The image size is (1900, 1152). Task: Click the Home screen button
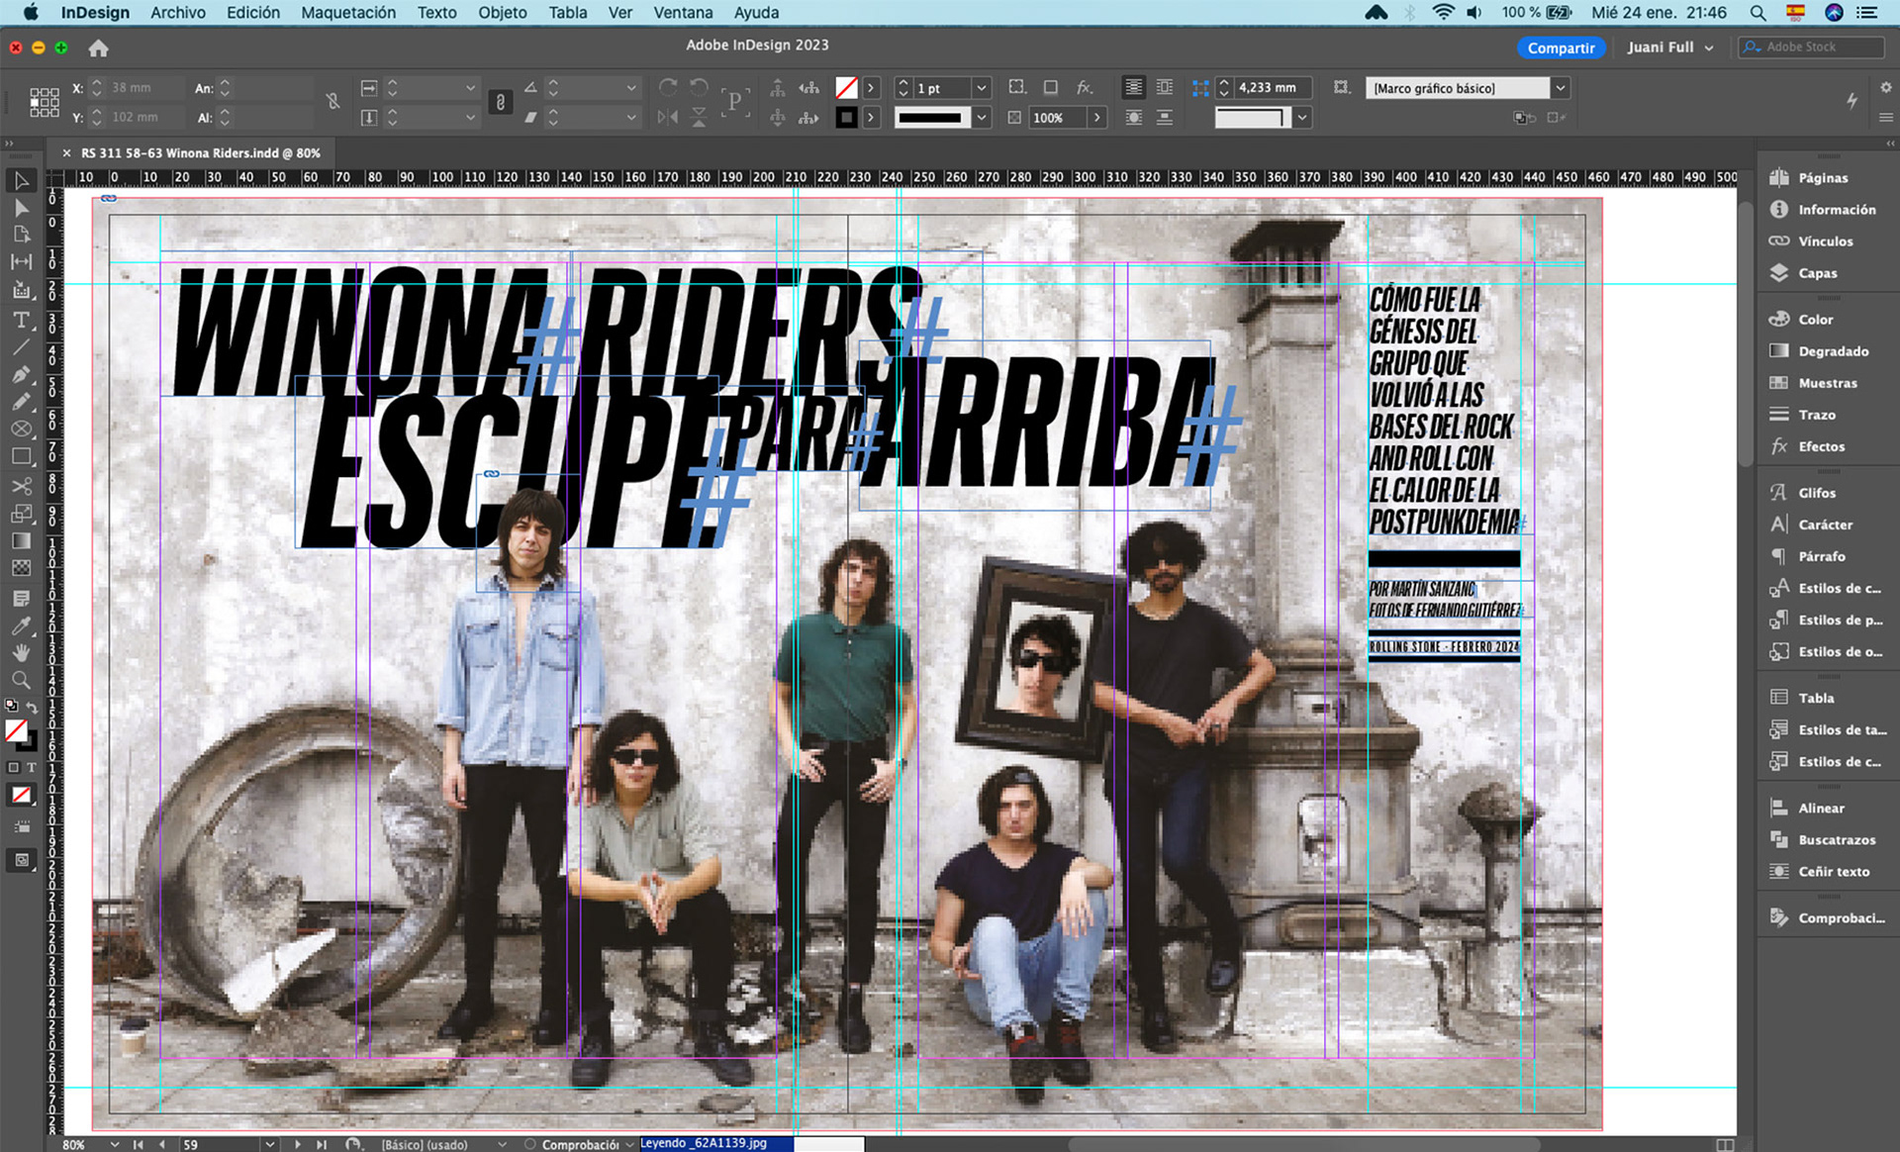pos(98,48)
